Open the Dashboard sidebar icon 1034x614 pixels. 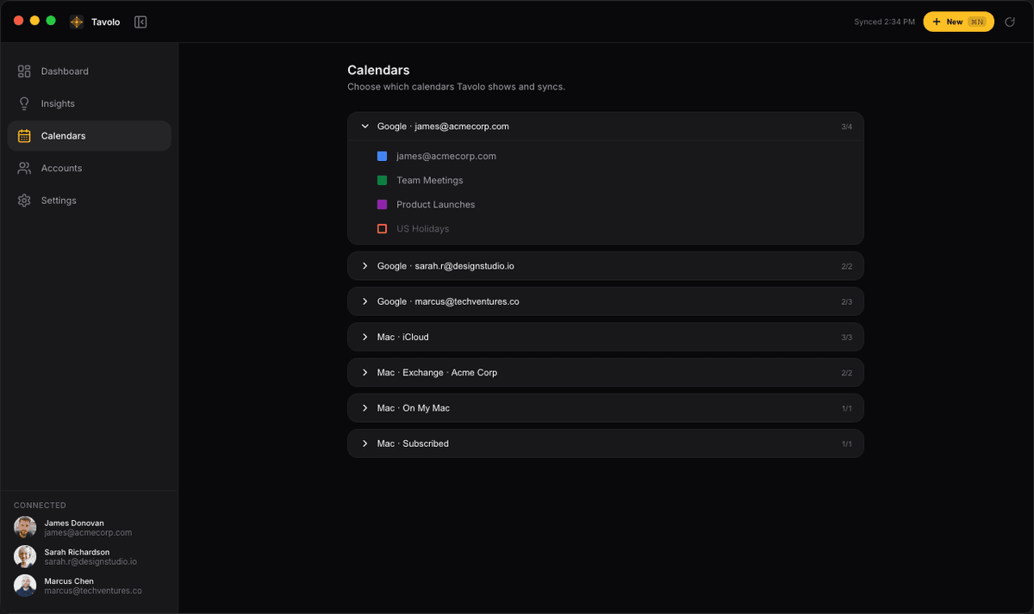click(x=24, y=71)
